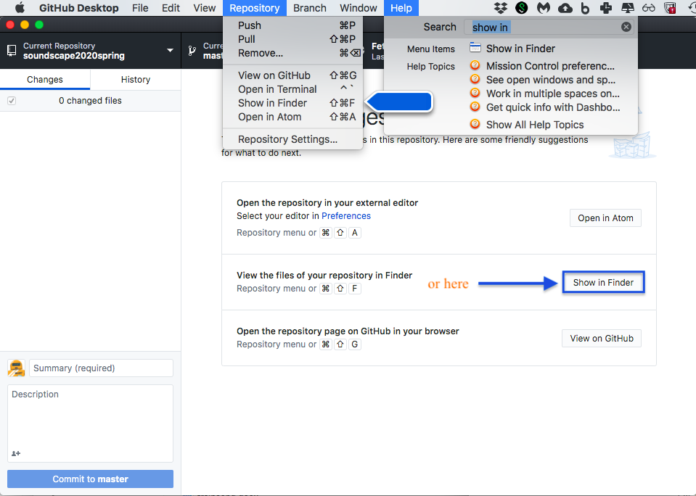696x496 pixels.
Task: Switch to the History tab
Action: [136, 80]
